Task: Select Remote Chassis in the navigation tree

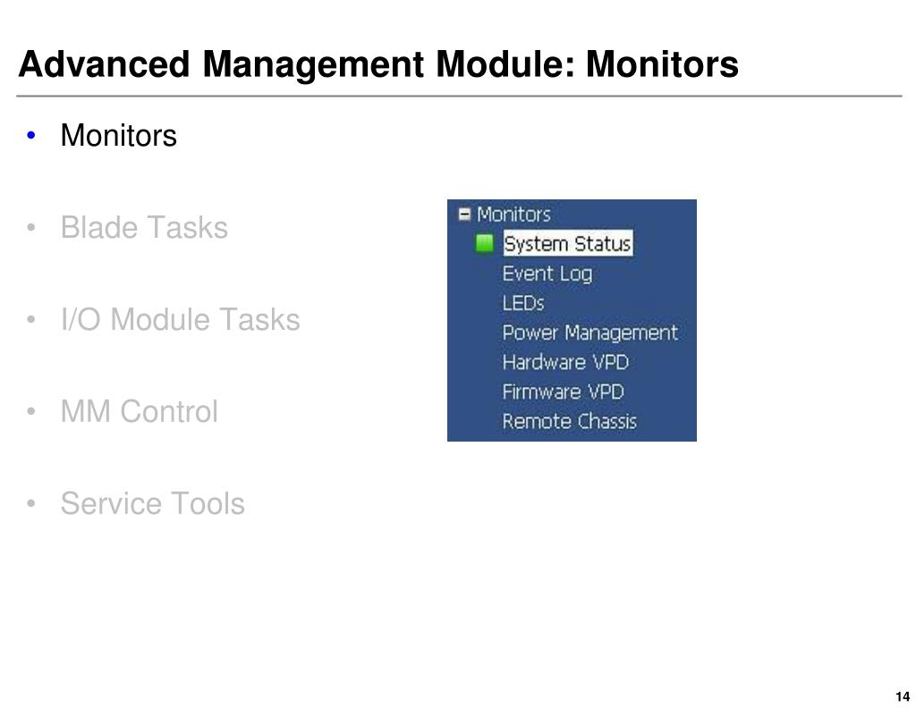Action: point(570,421)
